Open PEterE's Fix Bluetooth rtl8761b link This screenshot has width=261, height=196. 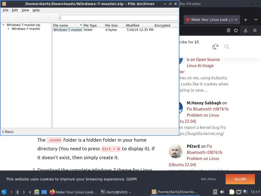click(x=204, y=152)
